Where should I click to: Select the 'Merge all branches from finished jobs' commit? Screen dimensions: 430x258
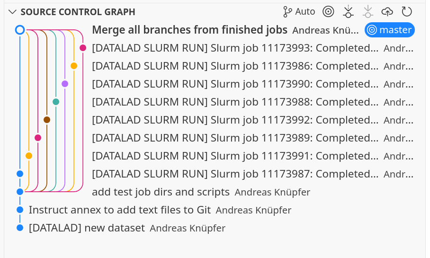coord(189,30)
